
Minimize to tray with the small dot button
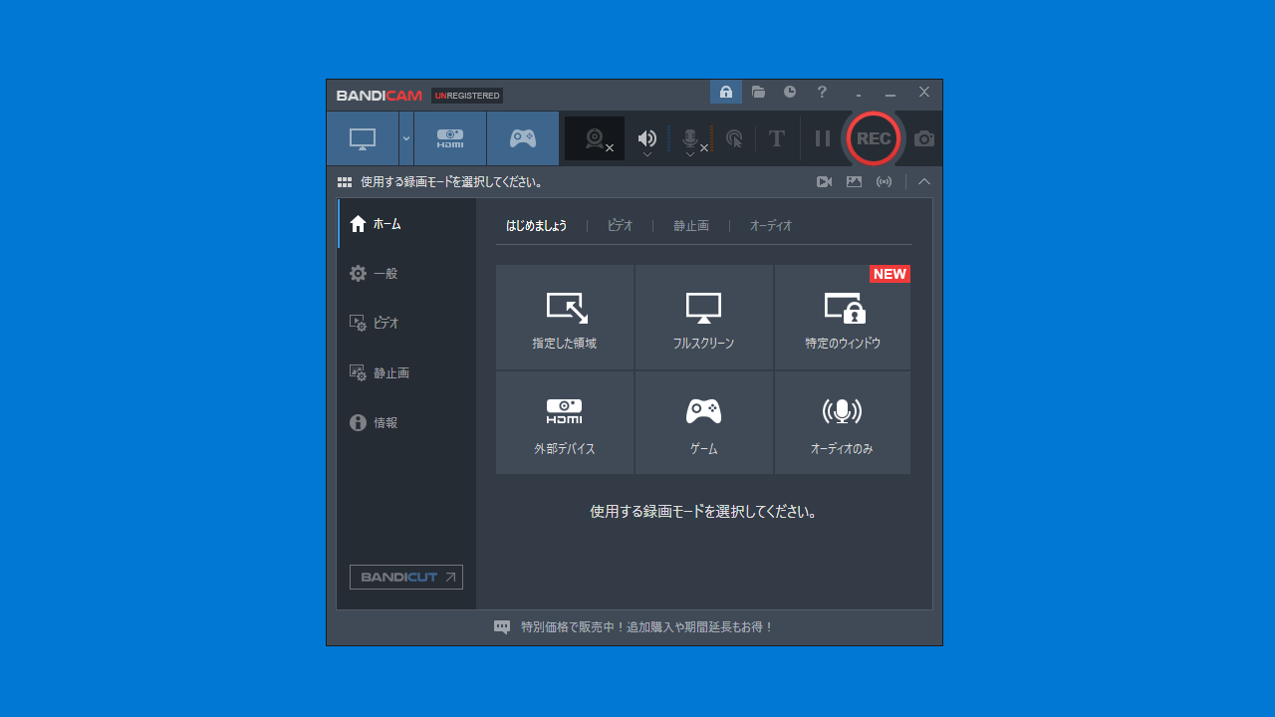tap(859, 96)
